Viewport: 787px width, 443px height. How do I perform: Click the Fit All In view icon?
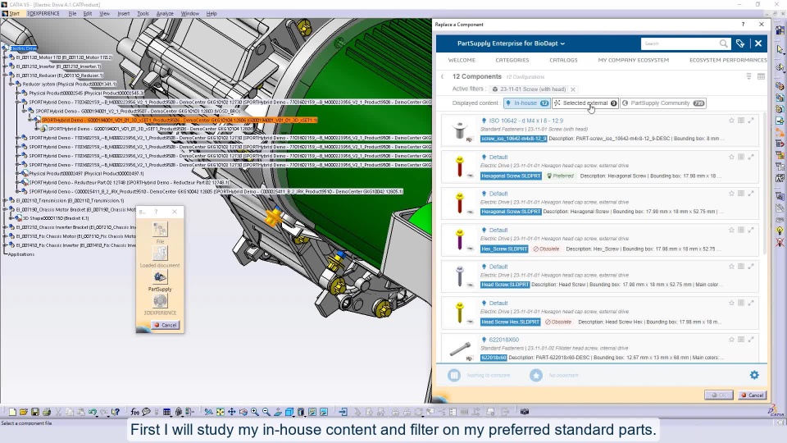pyautogui.click(x=221, y=412)
